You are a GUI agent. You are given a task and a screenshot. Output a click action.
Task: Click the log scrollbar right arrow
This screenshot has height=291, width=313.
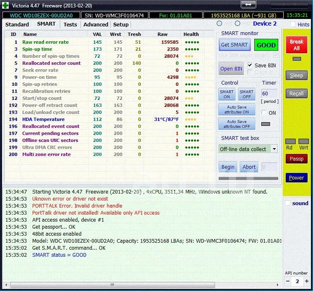tap(277, 285)
